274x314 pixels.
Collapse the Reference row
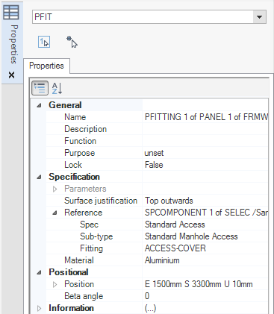(55, 213)
